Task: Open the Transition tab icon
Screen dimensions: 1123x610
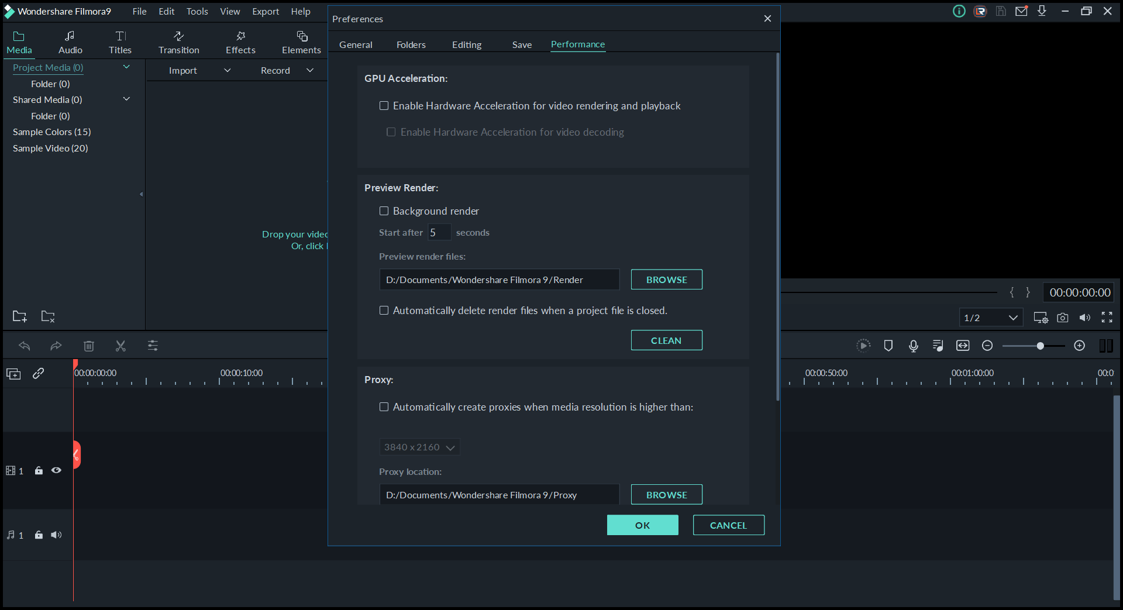Action: [x=179, y=36]
